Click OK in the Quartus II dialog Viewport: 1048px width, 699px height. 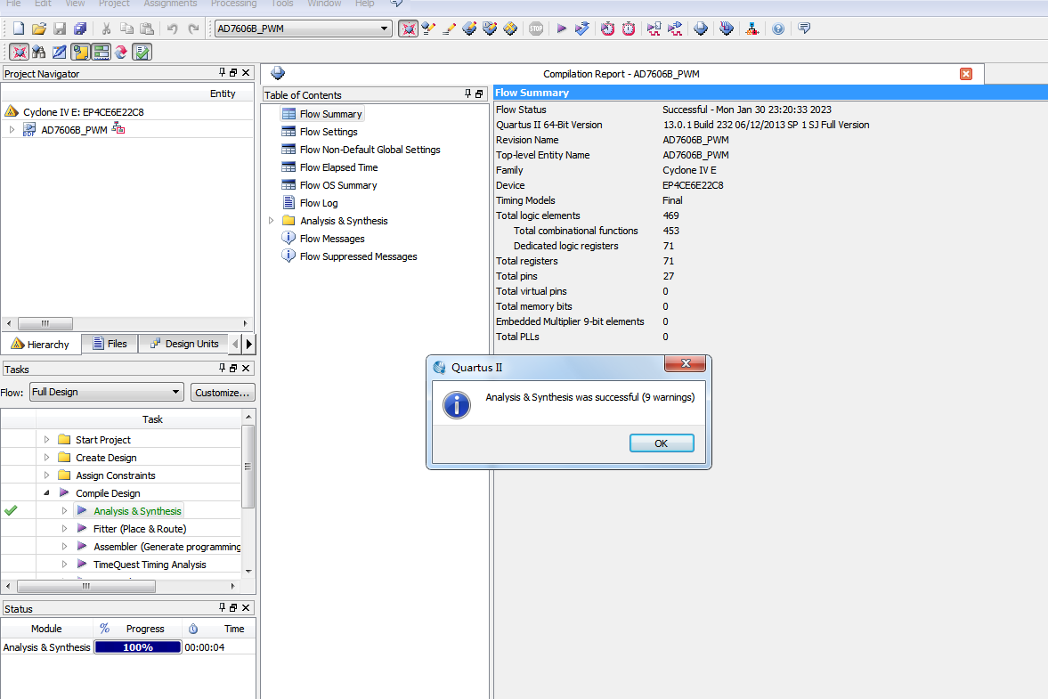[x=661, y=443]
